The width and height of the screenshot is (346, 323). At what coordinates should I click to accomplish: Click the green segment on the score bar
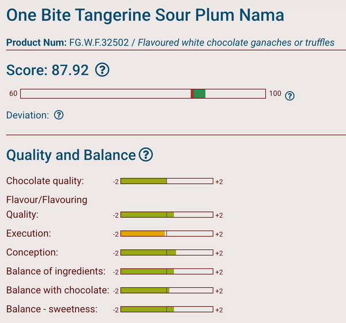(200, 94)
